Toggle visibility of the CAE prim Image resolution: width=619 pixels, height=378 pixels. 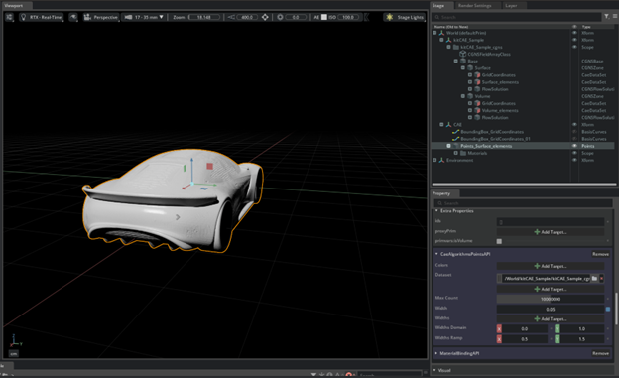point(574,125)
